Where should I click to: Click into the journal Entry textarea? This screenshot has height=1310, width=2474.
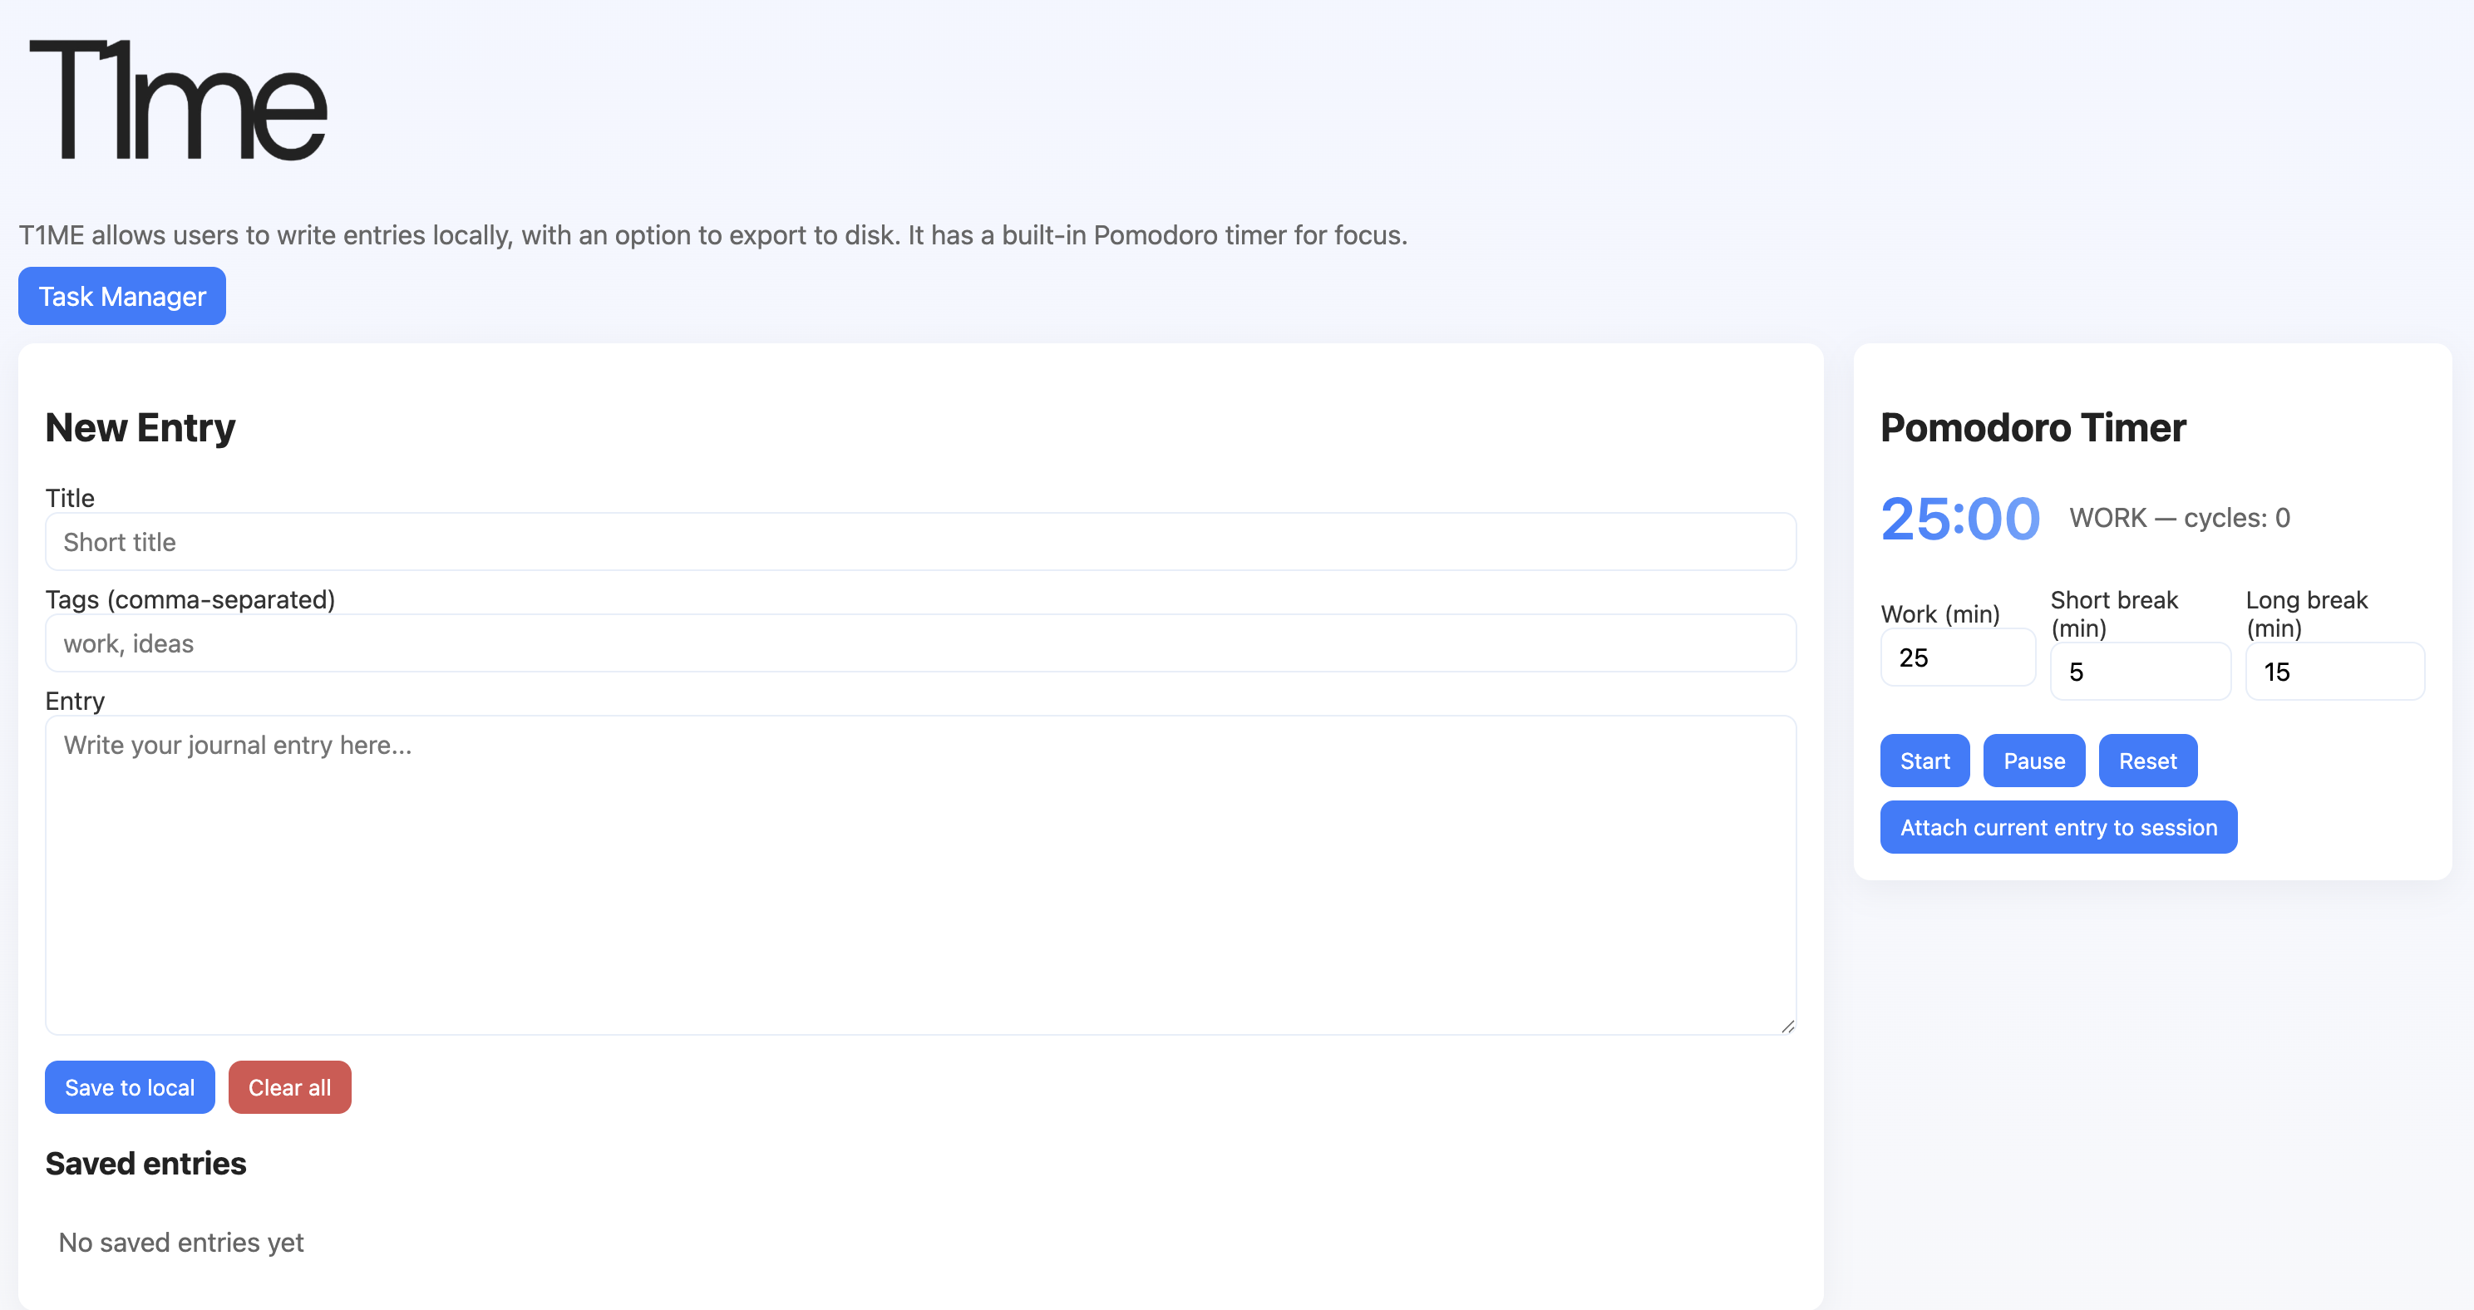919,874
